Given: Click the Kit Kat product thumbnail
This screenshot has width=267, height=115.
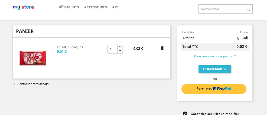Looking at the screenshot, I should pos(32,58).
